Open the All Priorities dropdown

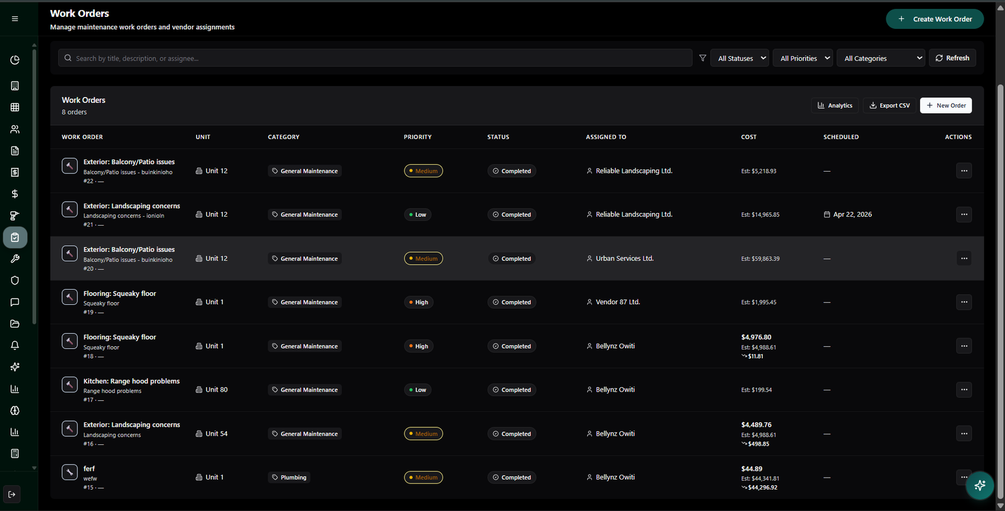pos(803,58)
